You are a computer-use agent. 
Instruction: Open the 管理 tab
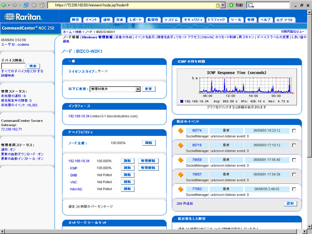251,20
